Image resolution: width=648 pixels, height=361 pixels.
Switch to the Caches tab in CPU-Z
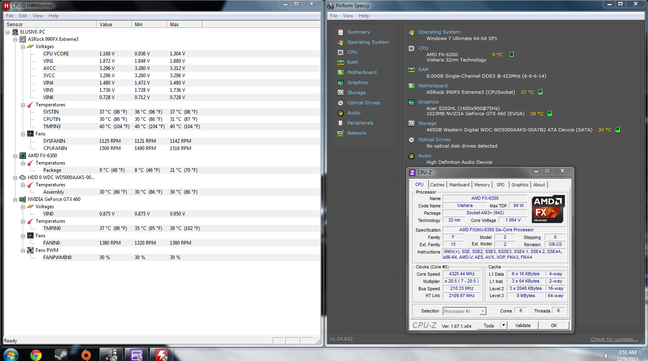point(437,185)
